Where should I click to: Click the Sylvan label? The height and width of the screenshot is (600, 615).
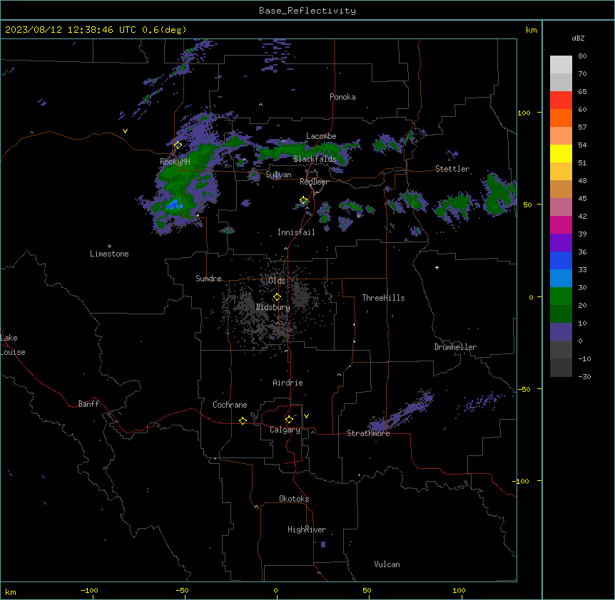[278, 175]
